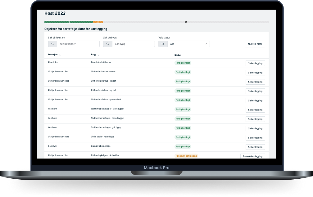Screen dimensions: 313x197
Task: Click Se kartlegging for Vesthavn barneskole - storebygget
Action: tap(255, 110)
